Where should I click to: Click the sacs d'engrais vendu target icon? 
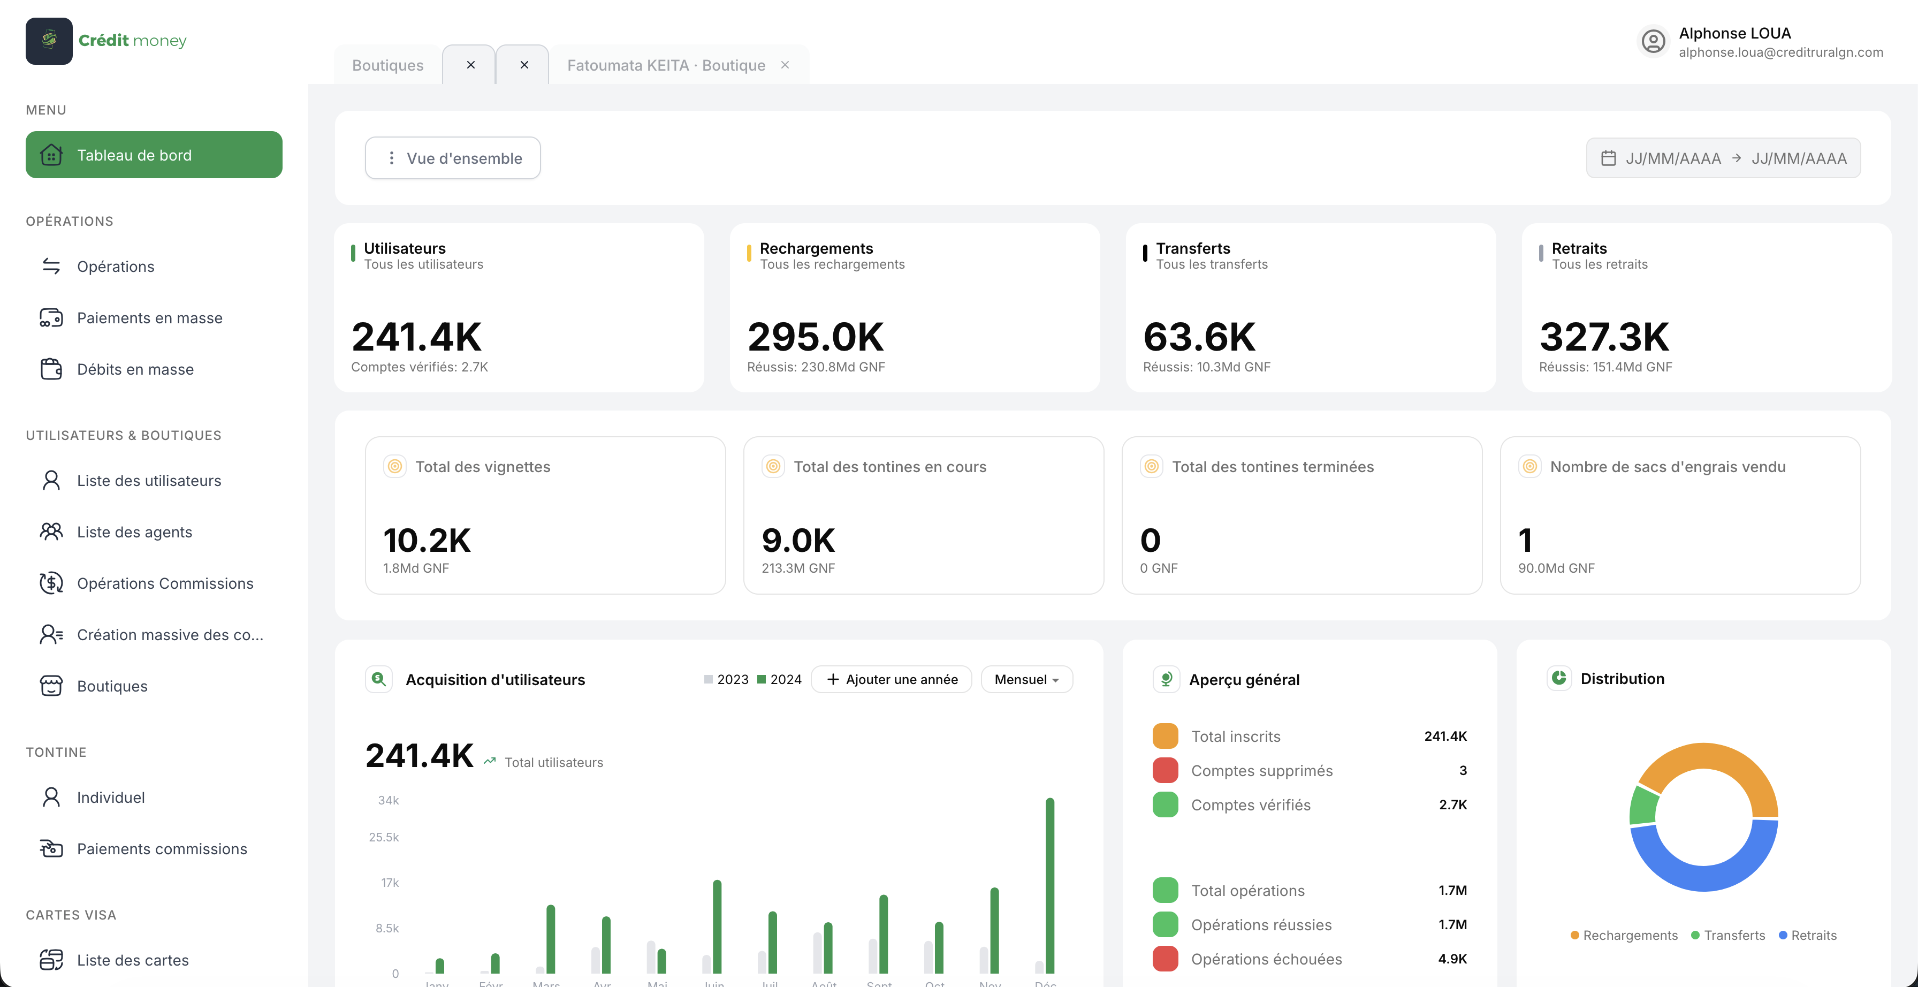click(1529, 466)
